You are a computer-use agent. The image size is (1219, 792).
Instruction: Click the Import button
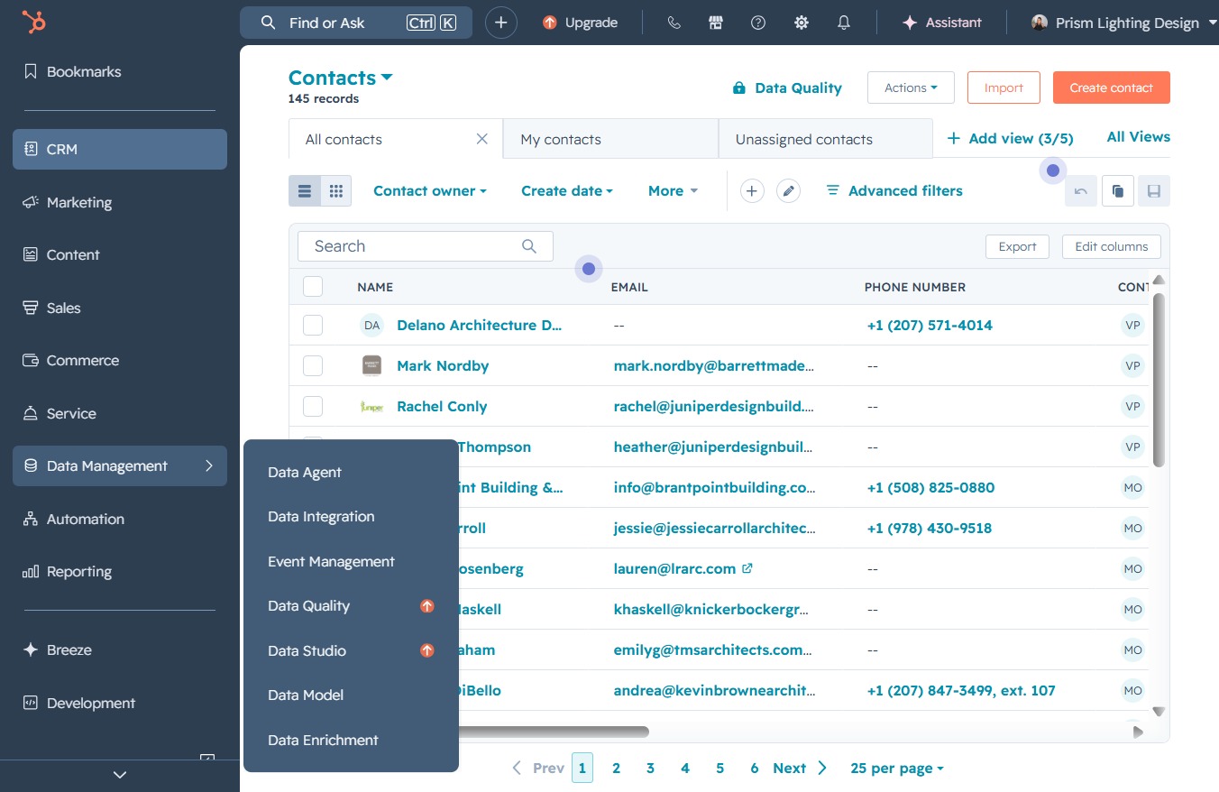point(1004,87)
